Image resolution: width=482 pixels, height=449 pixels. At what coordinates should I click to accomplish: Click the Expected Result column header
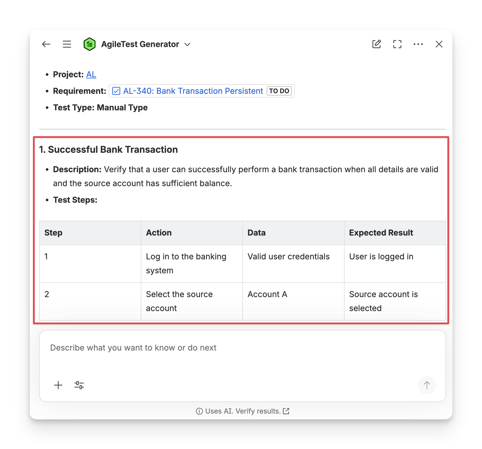[x=381, y=233]
